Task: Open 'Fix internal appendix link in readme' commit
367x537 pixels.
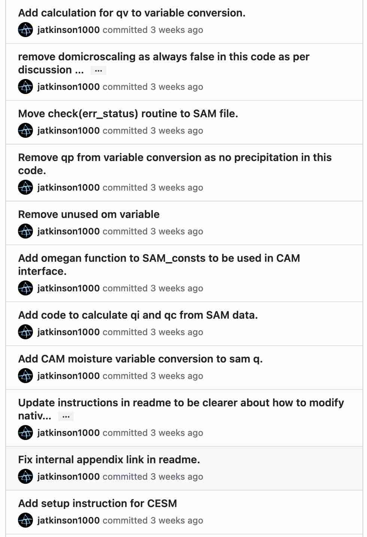Action: click(109, 460)
